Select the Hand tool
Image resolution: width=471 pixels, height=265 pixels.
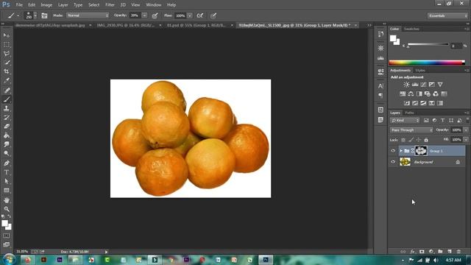(7, 200)
